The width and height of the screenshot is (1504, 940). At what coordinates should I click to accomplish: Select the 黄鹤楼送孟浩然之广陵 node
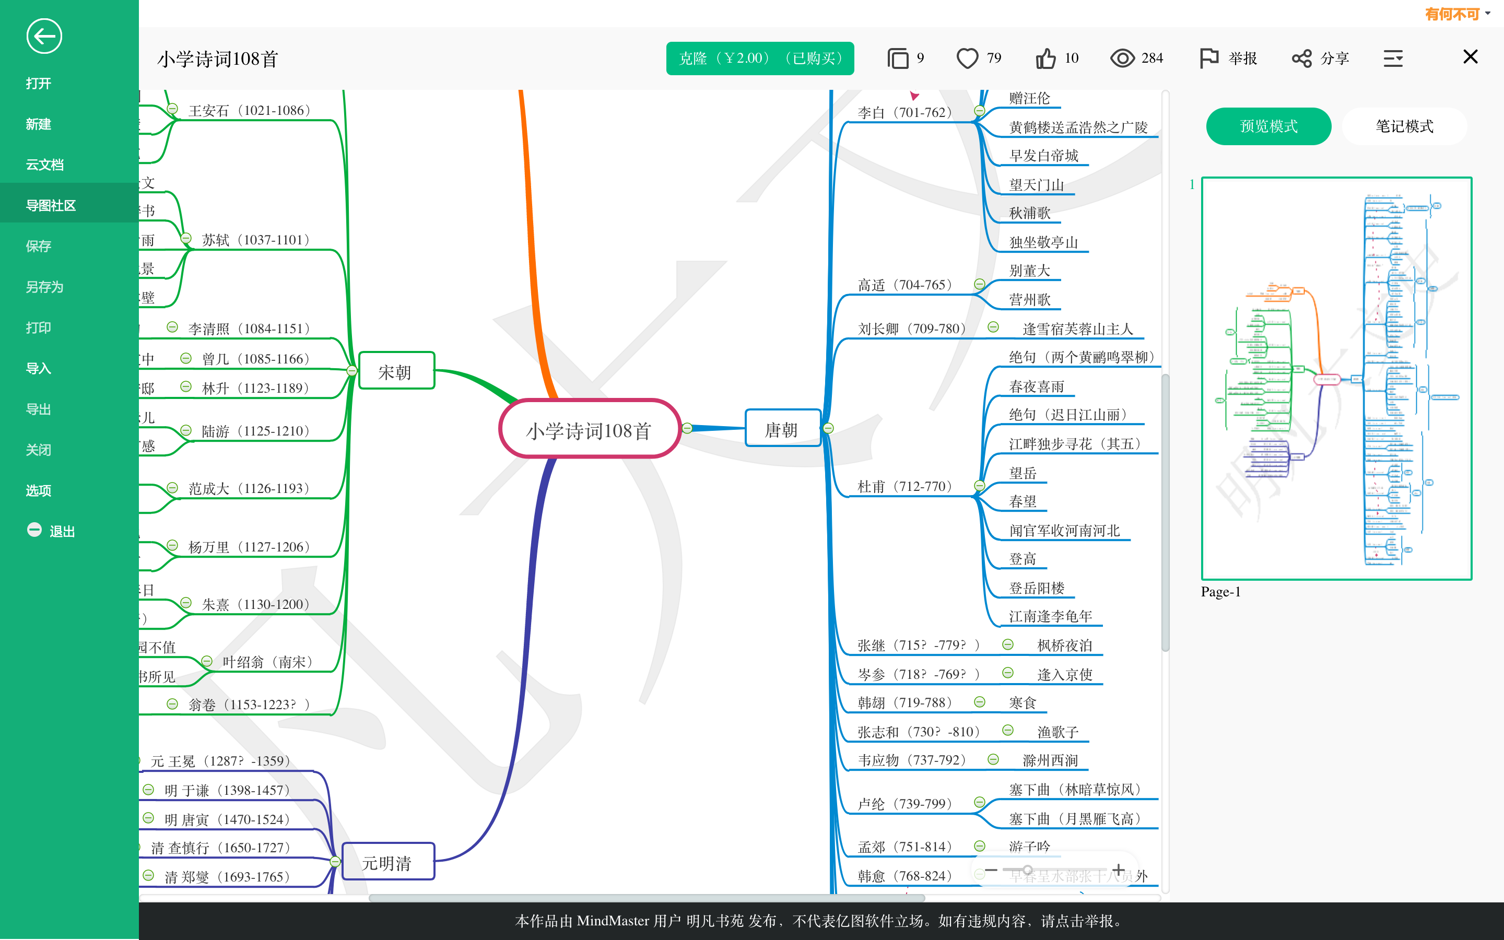(x=1078, y=127)
